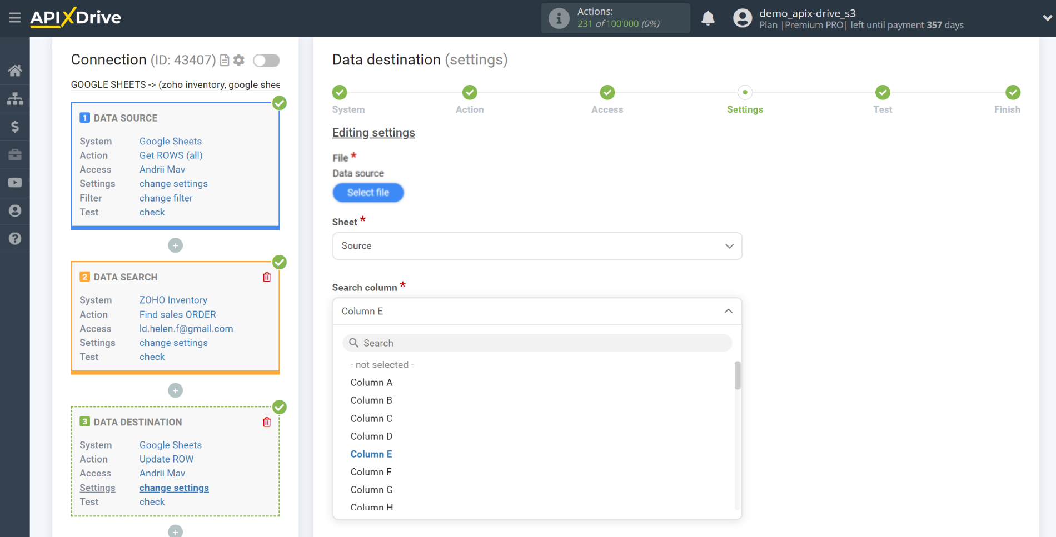The width and height of the screenshot is (1056, 537).
Task: Expand the user account menu chevron
Action: click(1047, 18)
